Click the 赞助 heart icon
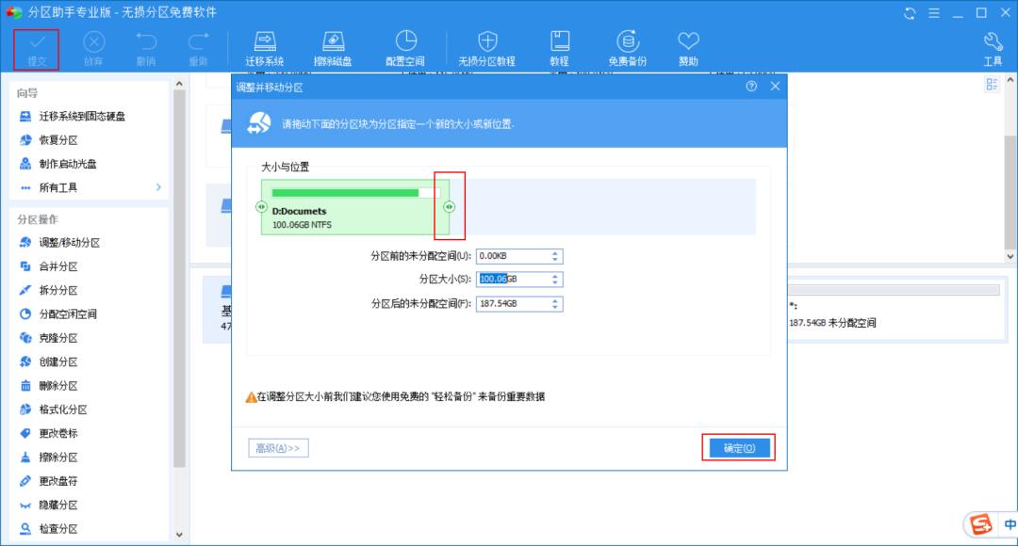Screen dimensions: 1018x546 (x=687, y=46)
